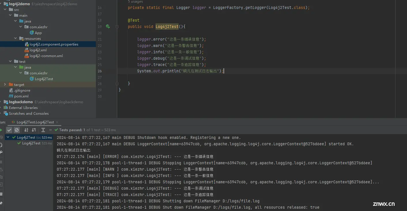Click the '5 usages' hint above logger

click(x=135, y=2)
